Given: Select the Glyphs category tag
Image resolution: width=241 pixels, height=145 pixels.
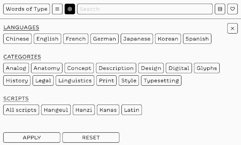Looking at the screenshot, I should pyautogui.click(x=207, y=68).
